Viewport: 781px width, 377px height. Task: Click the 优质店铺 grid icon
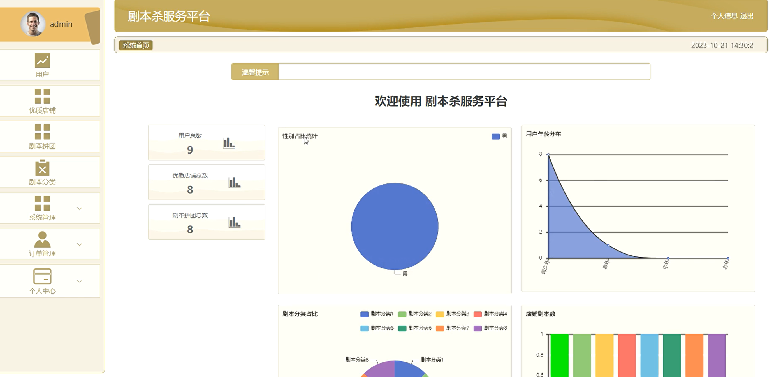coord(42,96)
